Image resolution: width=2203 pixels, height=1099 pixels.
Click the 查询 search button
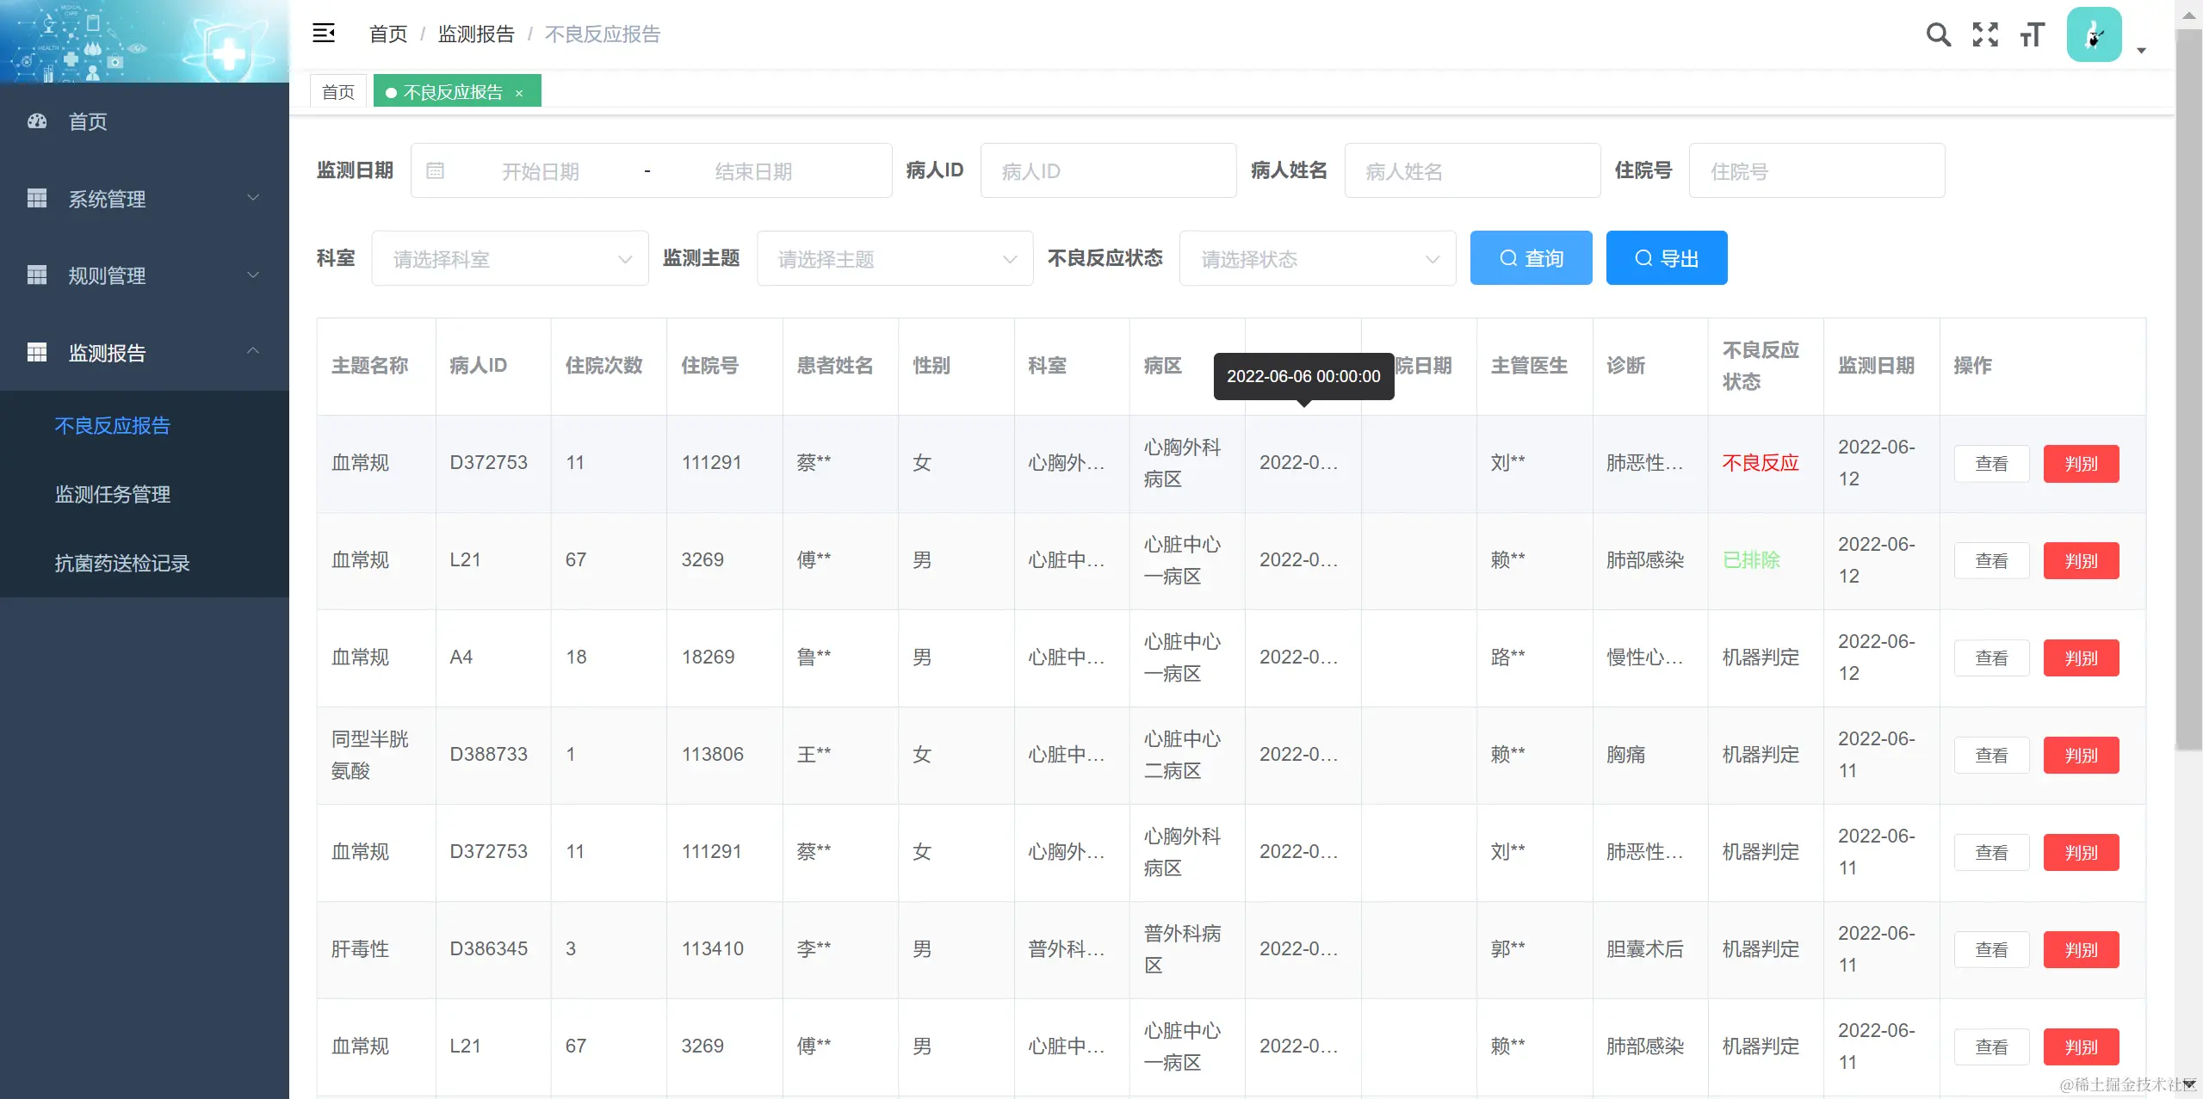(x=1530, y=257)
